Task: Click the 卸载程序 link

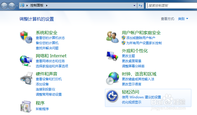Action: 42,109
